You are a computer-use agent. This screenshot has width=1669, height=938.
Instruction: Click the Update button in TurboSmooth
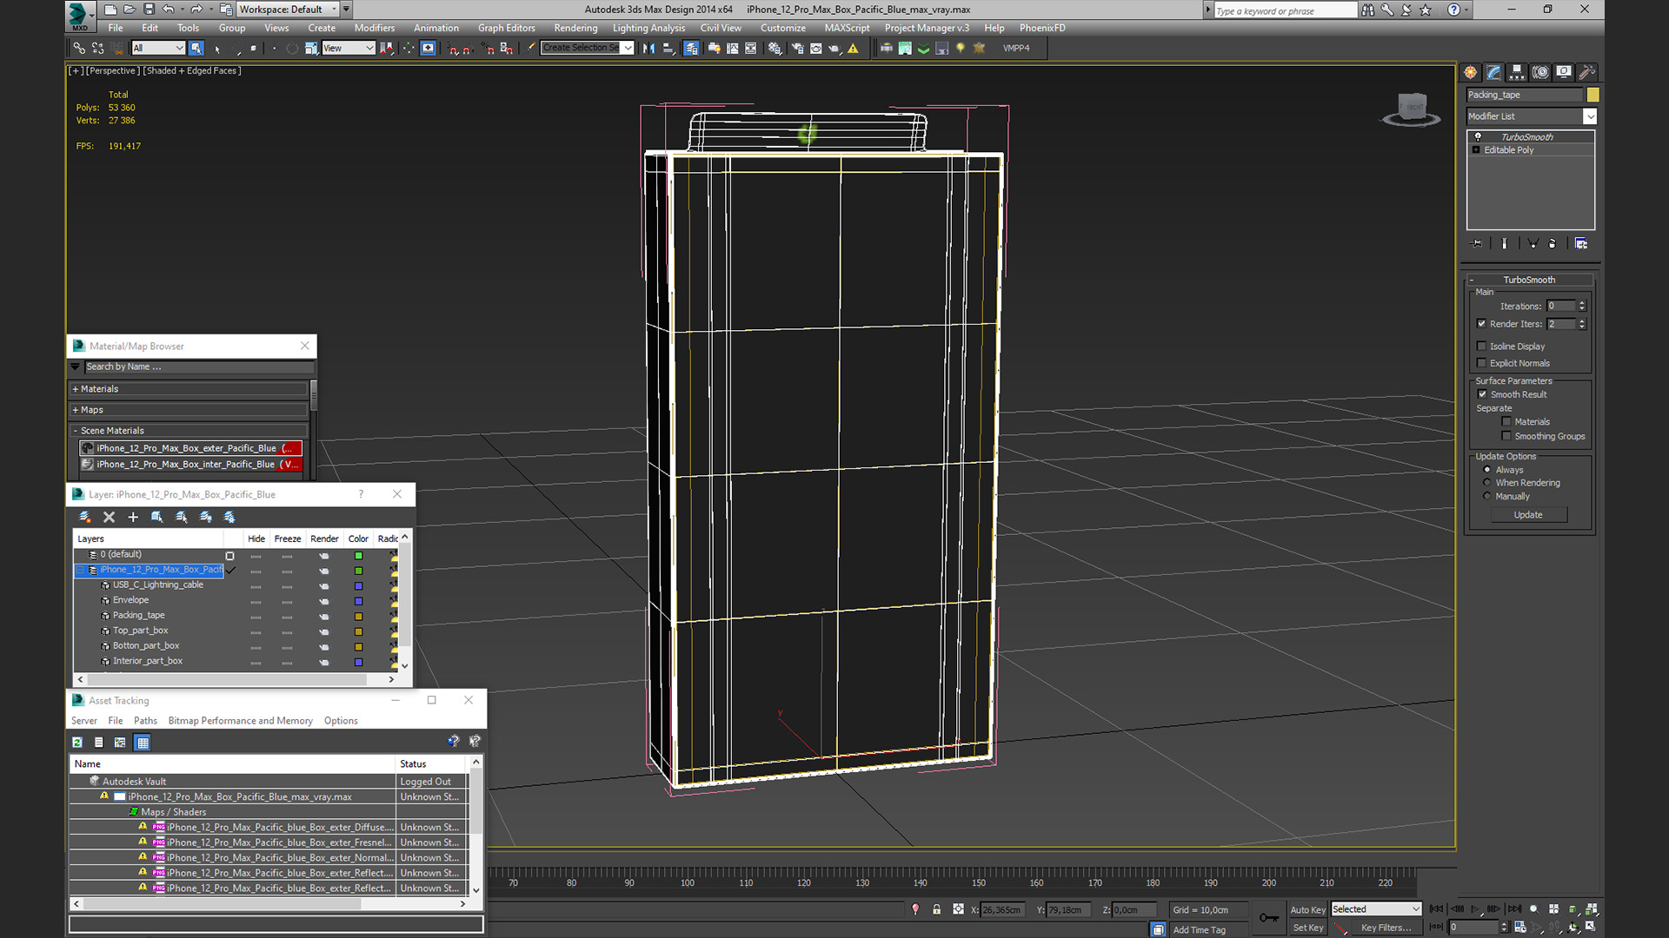1529,514
